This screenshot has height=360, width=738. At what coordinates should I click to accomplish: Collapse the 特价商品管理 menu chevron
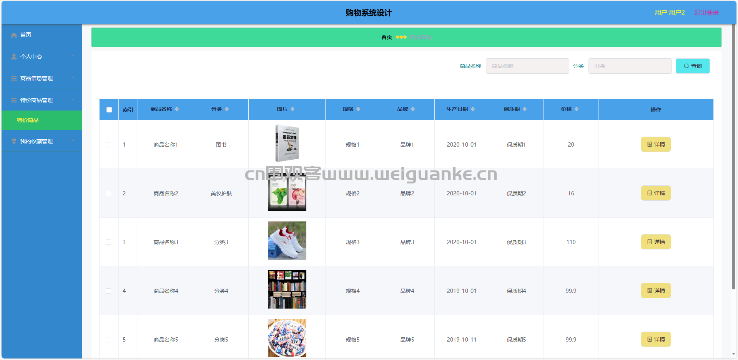click(x=73, y=100)
